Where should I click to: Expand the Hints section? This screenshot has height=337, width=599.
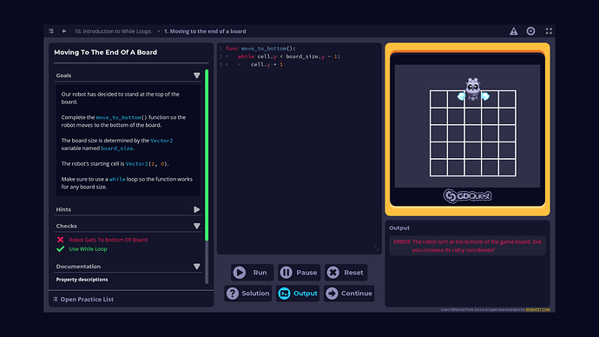(196, 209)
